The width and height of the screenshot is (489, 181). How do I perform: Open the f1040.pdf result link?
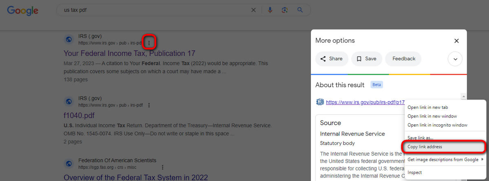coord(79,116)
